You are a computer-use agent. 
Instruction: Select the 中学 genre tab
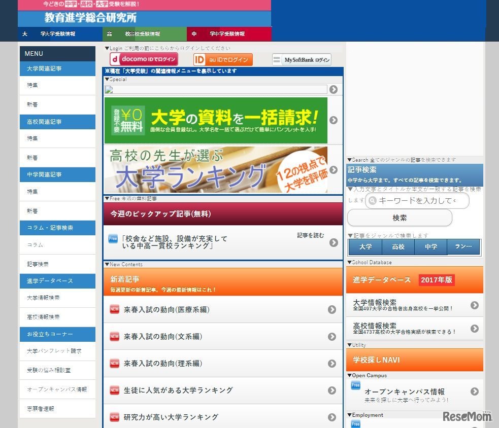tap(430, 247)
